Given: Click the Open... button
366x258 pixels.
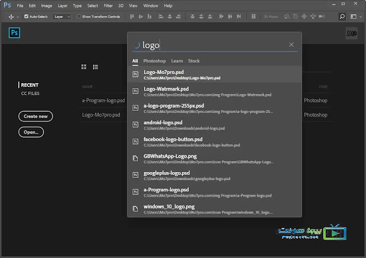Looking at the screenshot, I should 31,132.
